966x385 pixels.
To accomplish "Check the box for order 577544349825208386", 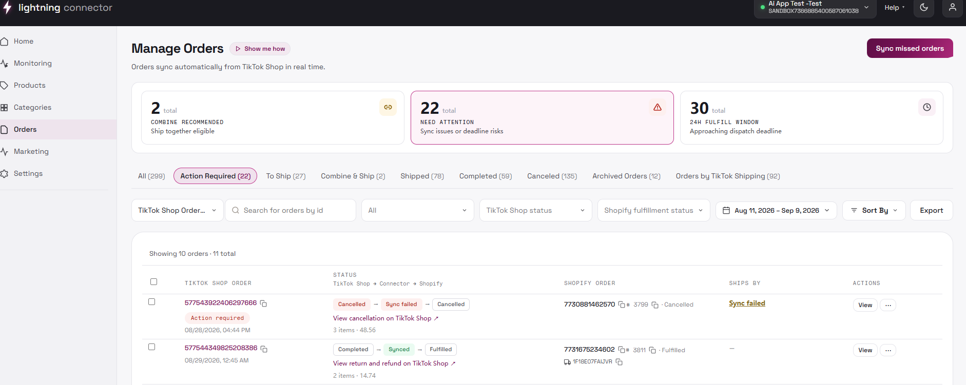I will pyautogui.click(x=151, y=347).
